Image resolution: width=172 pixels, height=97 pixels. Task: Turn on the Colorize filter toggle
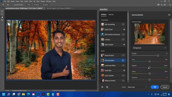click(123, 40)
